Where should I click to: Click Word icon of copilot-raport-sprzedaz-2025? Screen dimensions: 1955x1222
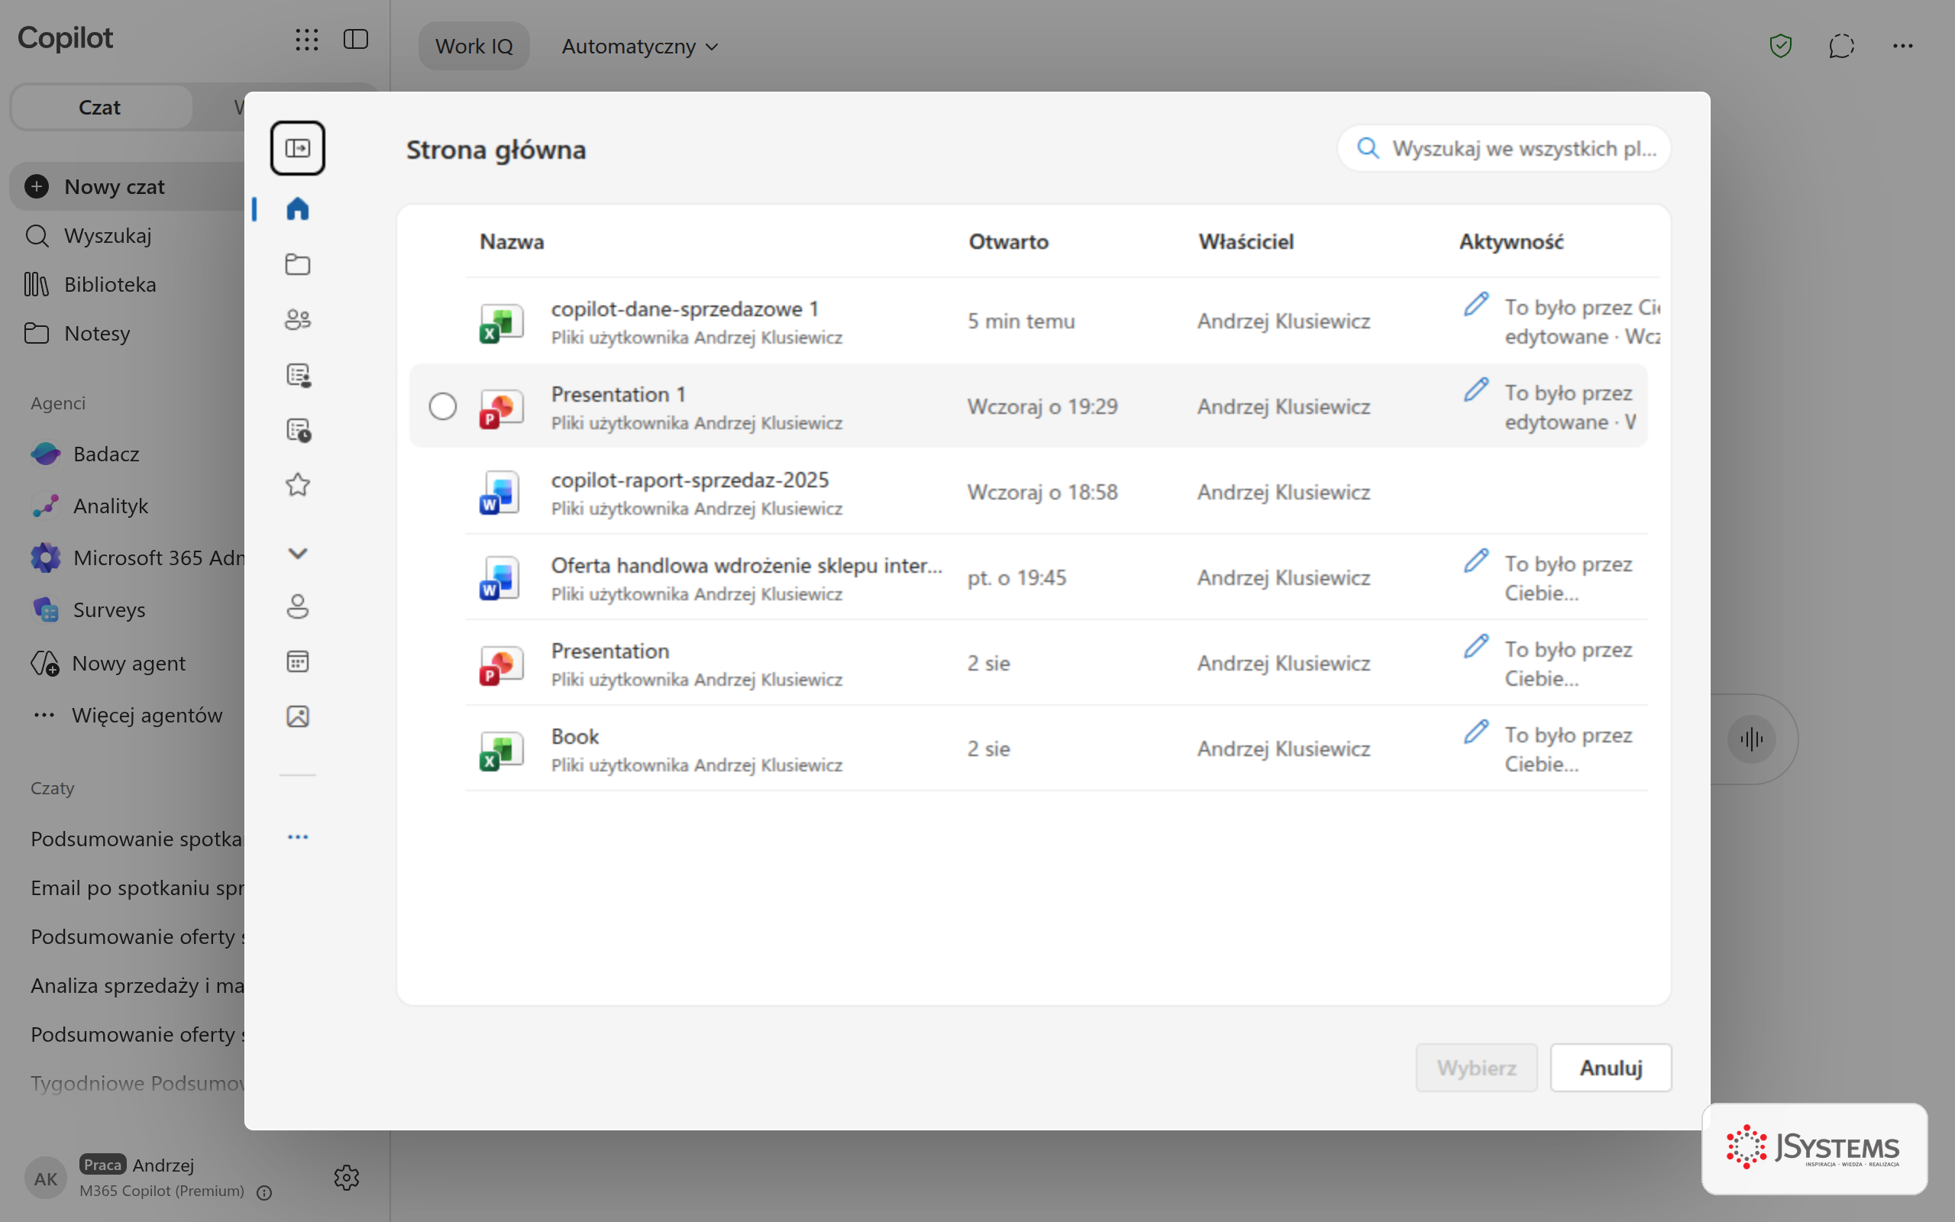coord(501,494)
